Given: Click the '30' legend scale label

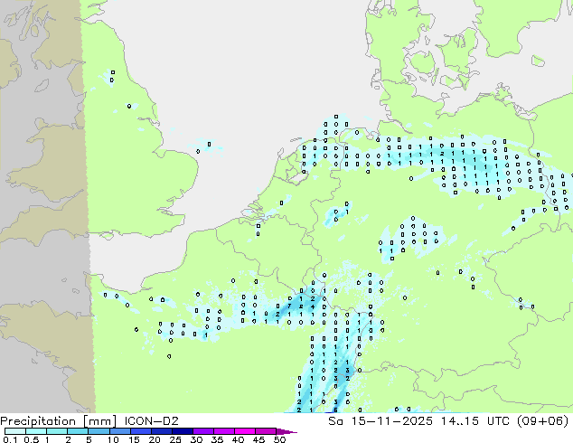Looking at the screenshot, I should [196, 439].
